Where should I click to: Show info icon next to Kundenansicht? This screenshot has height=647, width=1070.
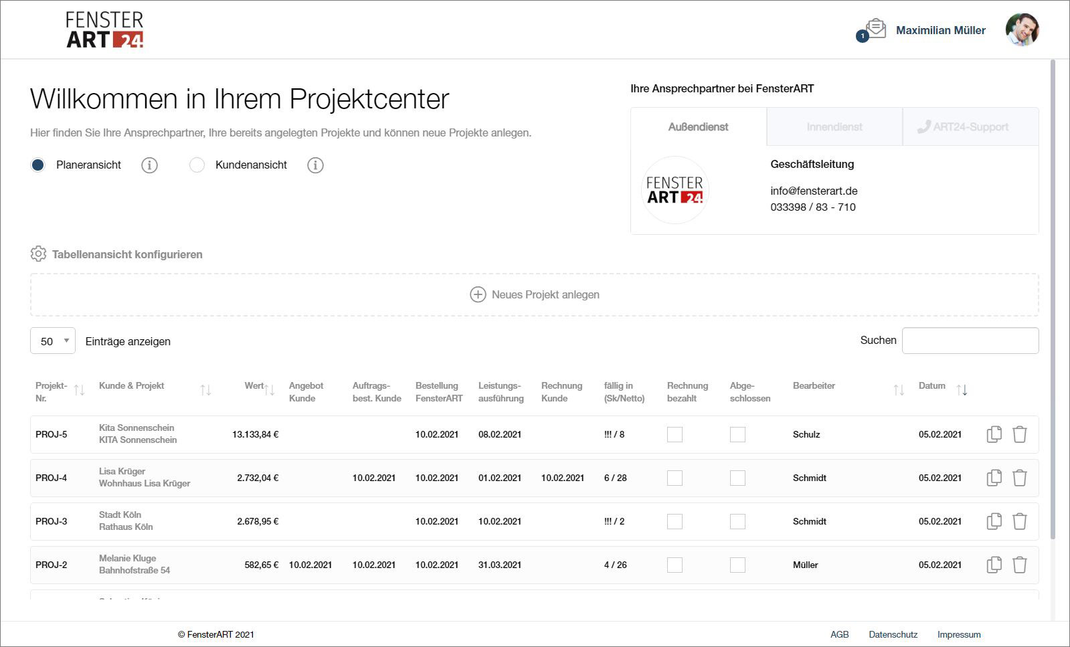coord(315,165)
